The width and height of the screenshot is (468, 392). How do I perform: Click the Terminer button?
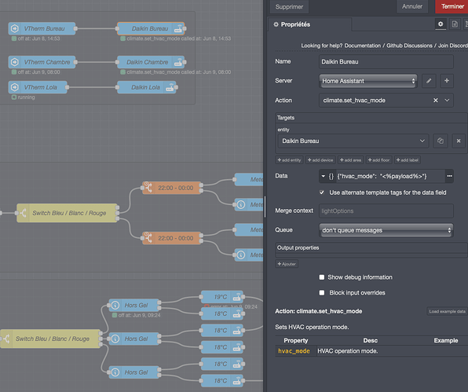point(452,6)
